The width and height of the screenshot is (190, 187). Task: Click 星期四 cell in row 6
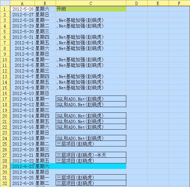pos(45,37)
